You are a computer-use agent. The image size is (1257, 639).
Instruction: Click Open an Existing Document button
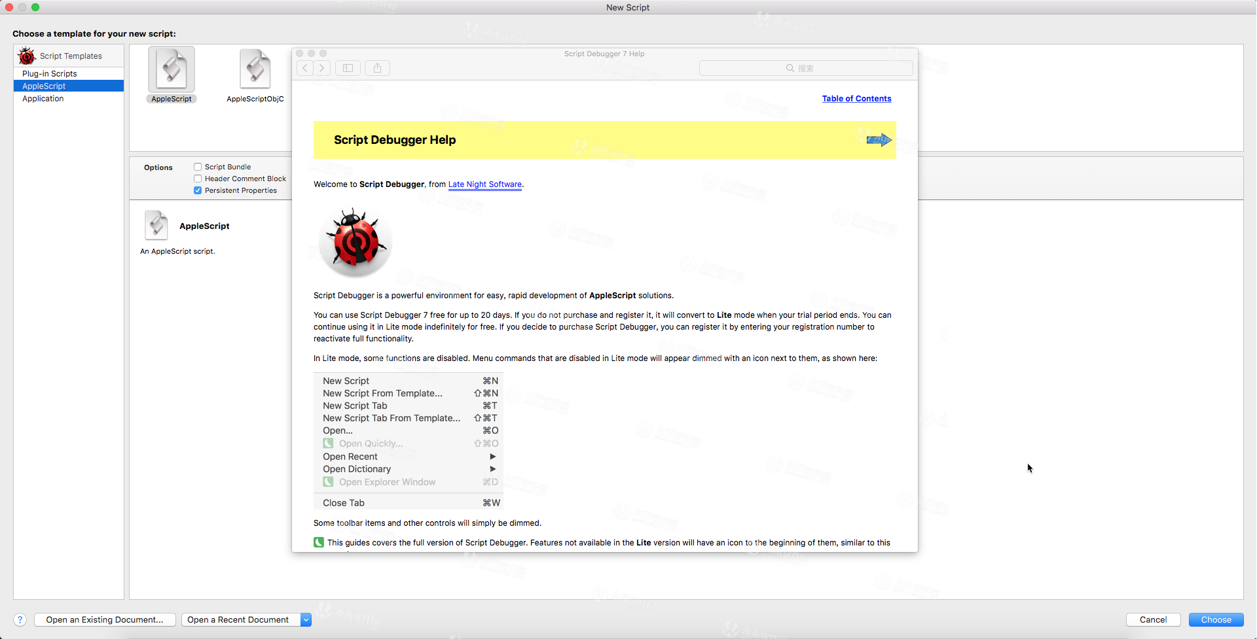tap(105, 620)
